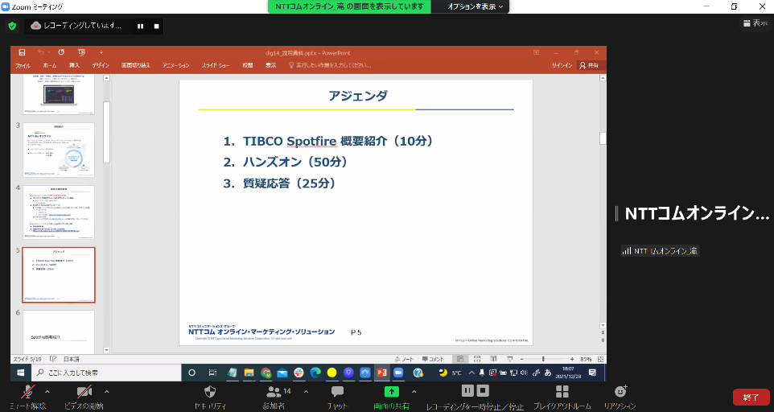This screenshot has width=774, height=412.
Task: Pause recording in the bottom Zoom toolbar
Action: pyautogui.click(x=467, y=391)
